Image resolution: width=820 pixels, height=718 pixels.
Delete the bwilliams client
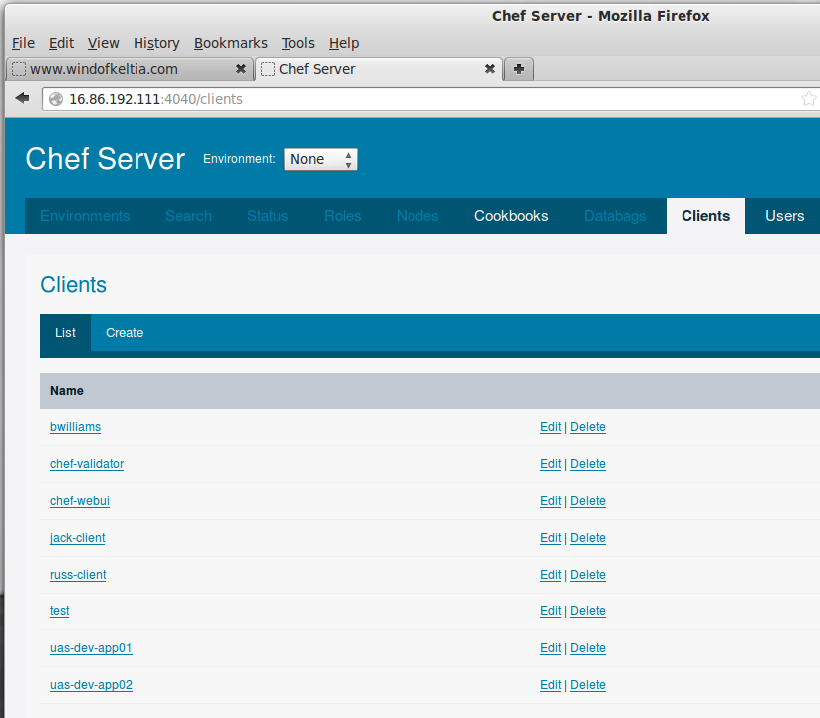(587, 427)
